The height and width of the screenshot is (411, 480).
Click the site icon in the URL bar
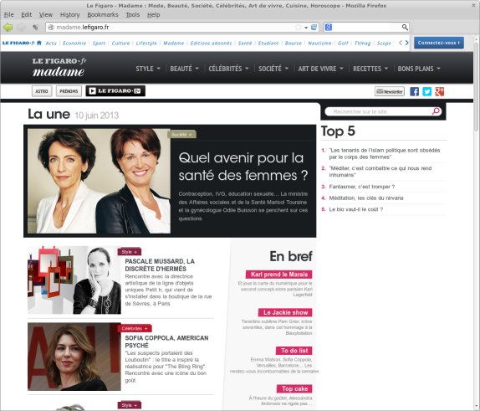click(51, 28)
